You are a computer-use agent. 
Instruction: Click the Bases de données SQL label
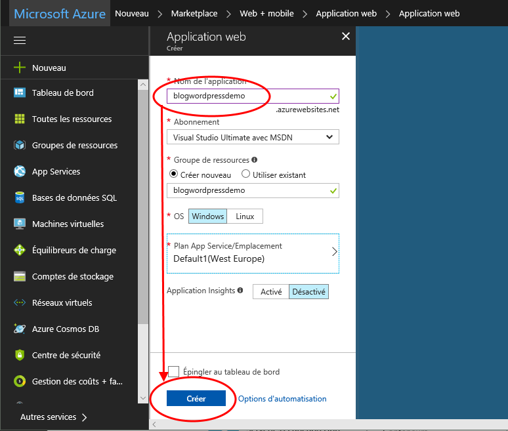click(74, 197)
